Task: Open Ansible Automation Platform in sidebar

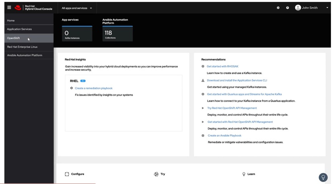Action: 29,55
